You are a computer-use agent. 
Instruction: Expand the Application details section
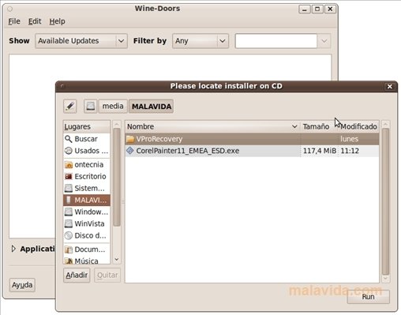tap(13, 249)
